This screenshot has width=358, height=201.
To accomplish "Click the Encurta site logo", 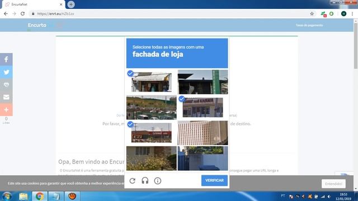I will 37,25.
